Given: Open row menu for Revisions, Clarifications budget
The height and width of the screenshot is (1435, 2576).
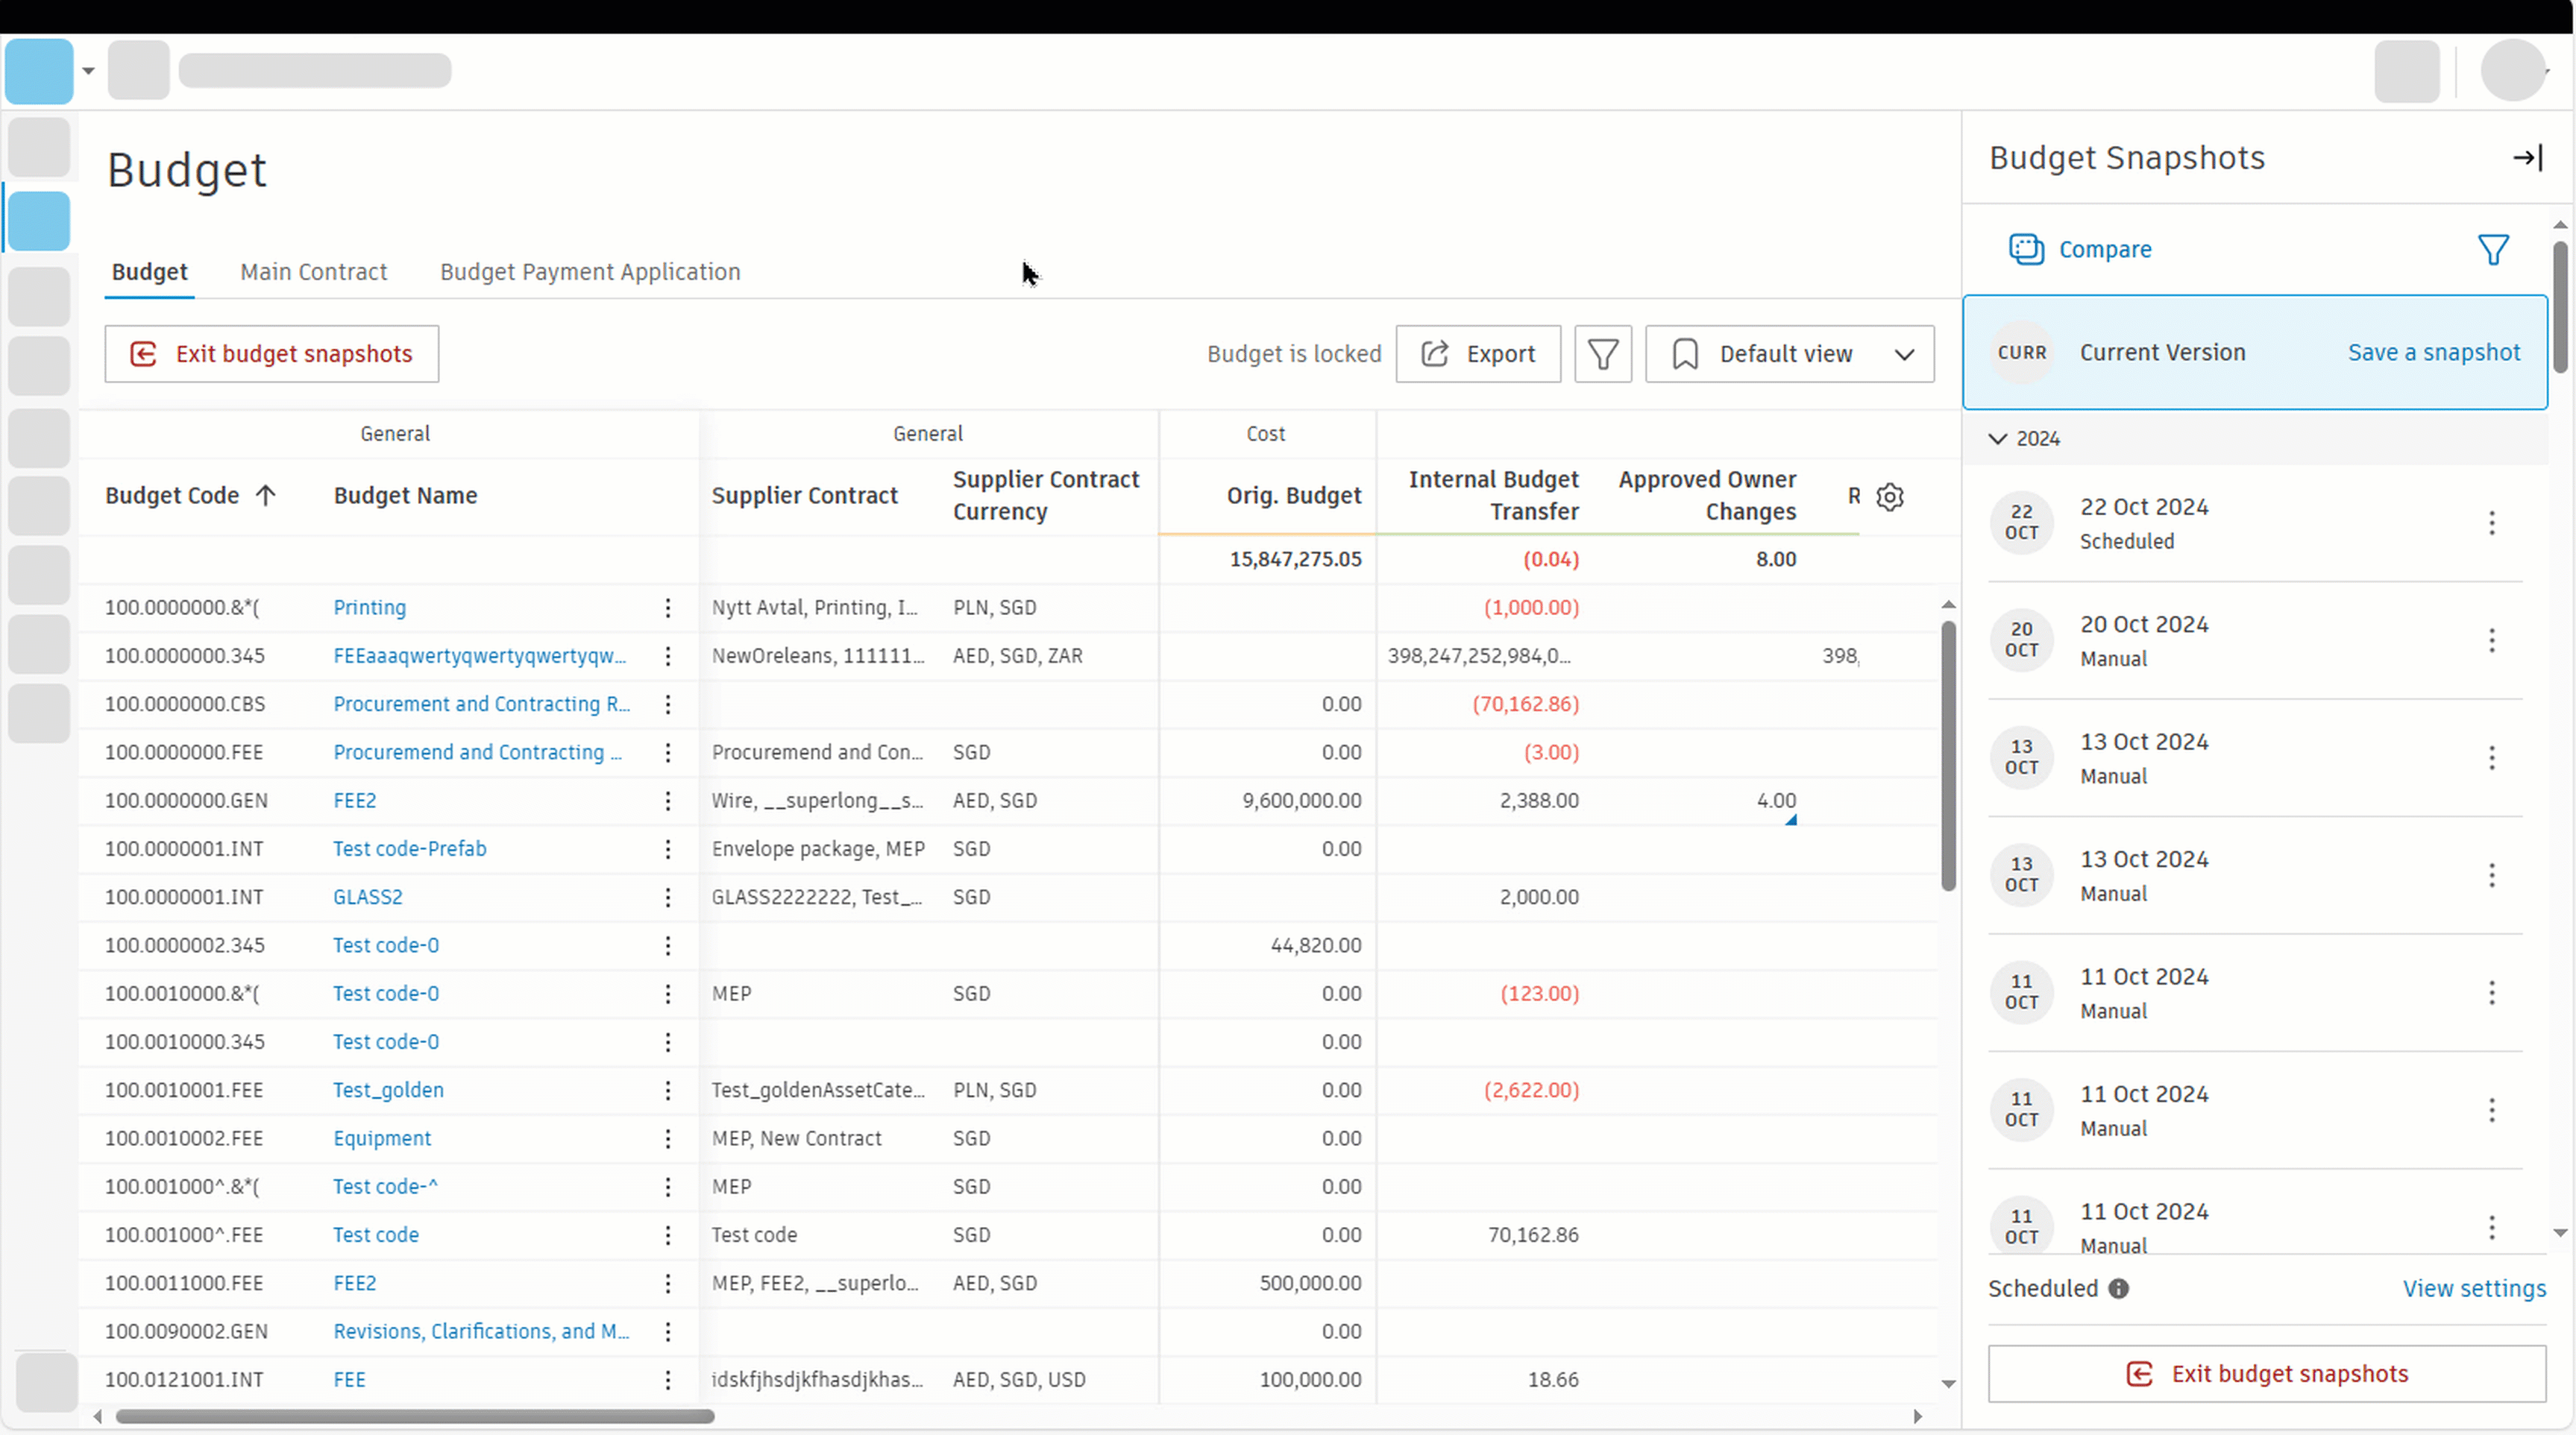Looking at the screenshot, I should point(668,1331).
